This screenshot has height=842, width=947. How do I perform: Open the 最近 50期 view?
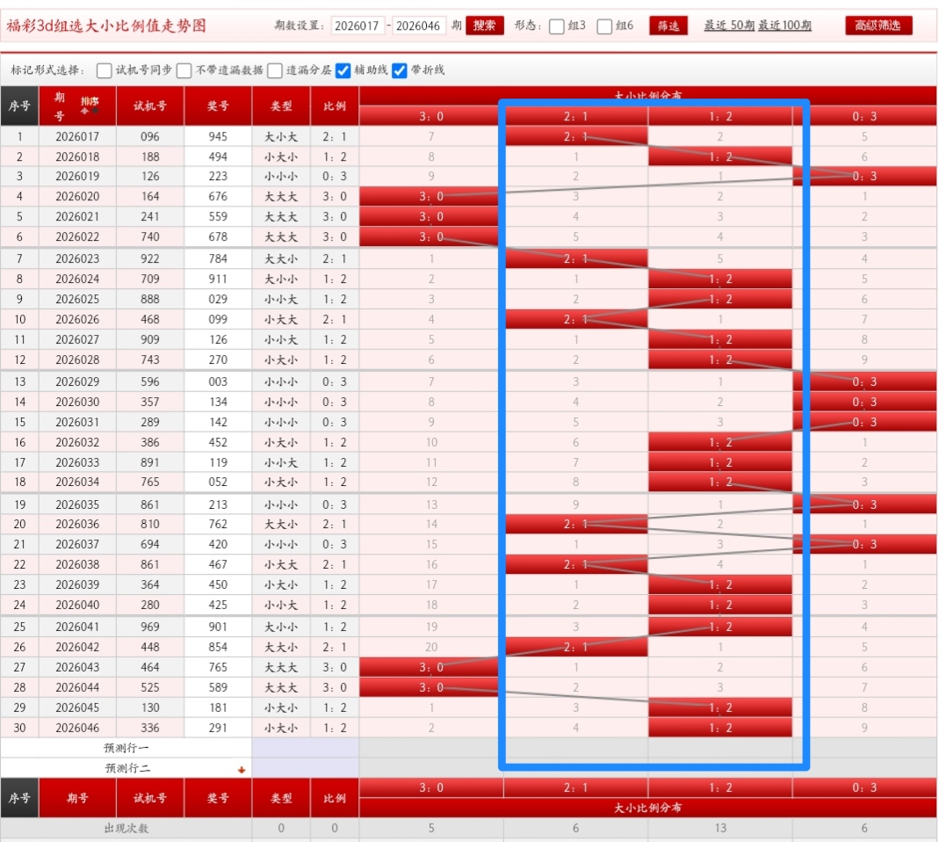coord(728,25)
